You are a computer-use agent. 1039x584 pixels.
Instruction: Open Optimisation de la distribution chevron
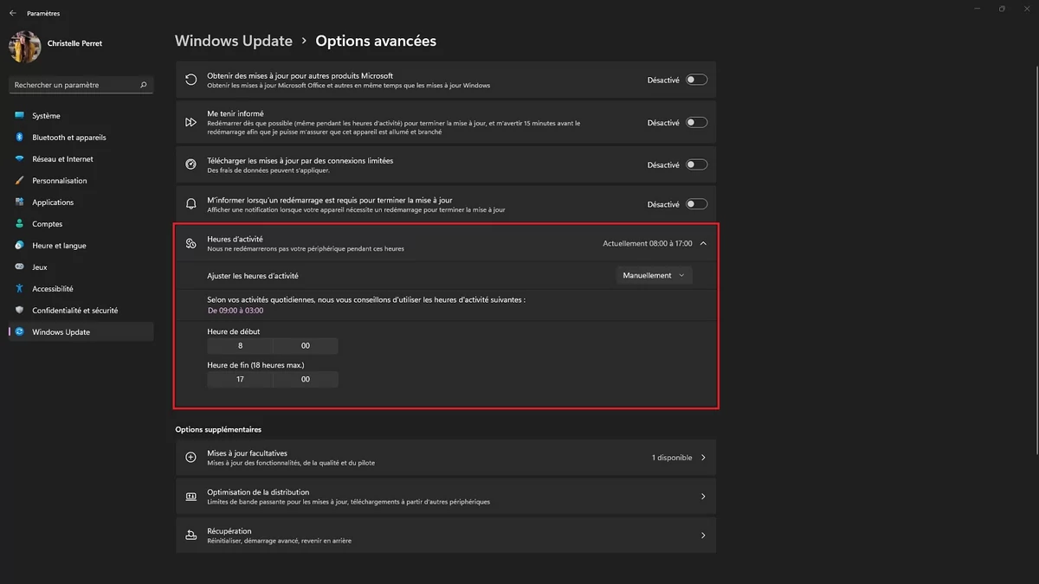703,497
